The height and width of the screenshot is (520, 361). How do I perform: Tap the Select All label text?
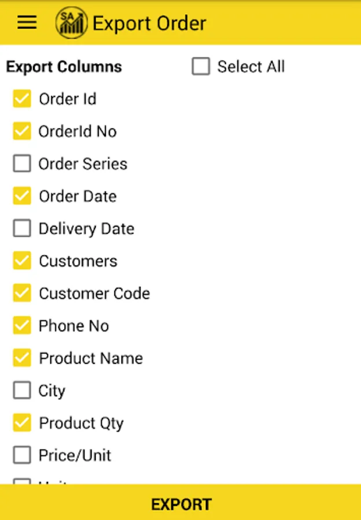(251, 66)
